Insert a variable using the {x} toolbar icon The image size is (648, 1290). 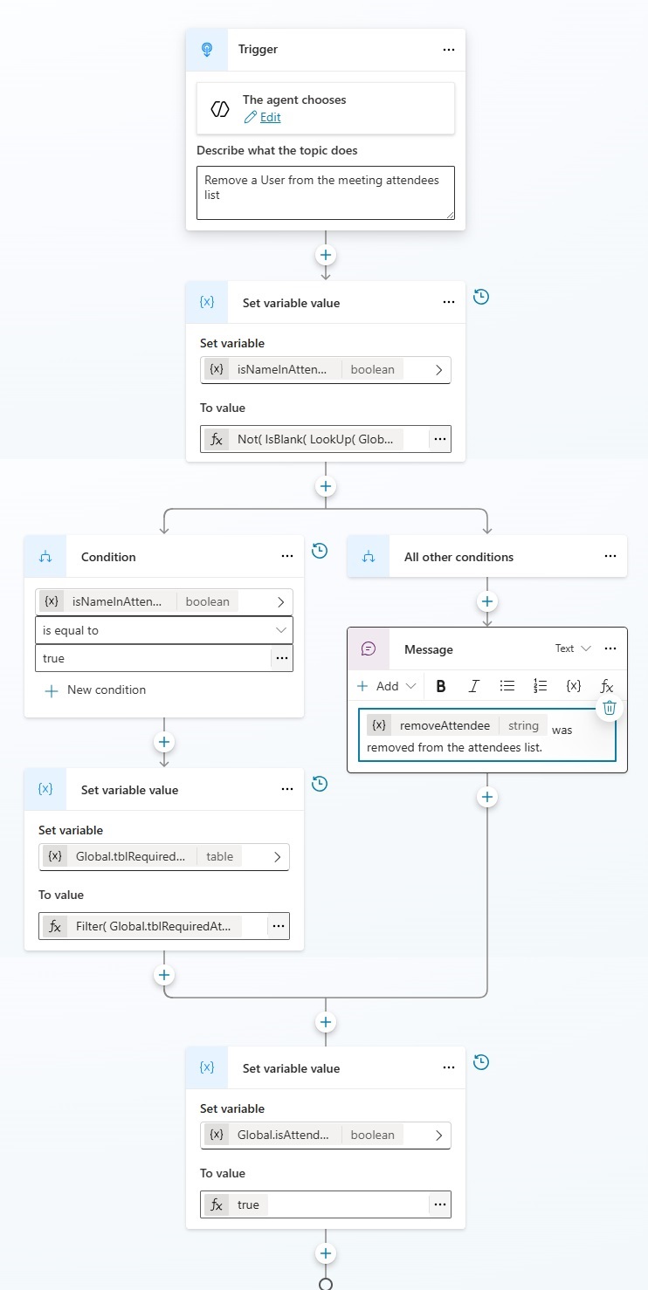(574, 686)
